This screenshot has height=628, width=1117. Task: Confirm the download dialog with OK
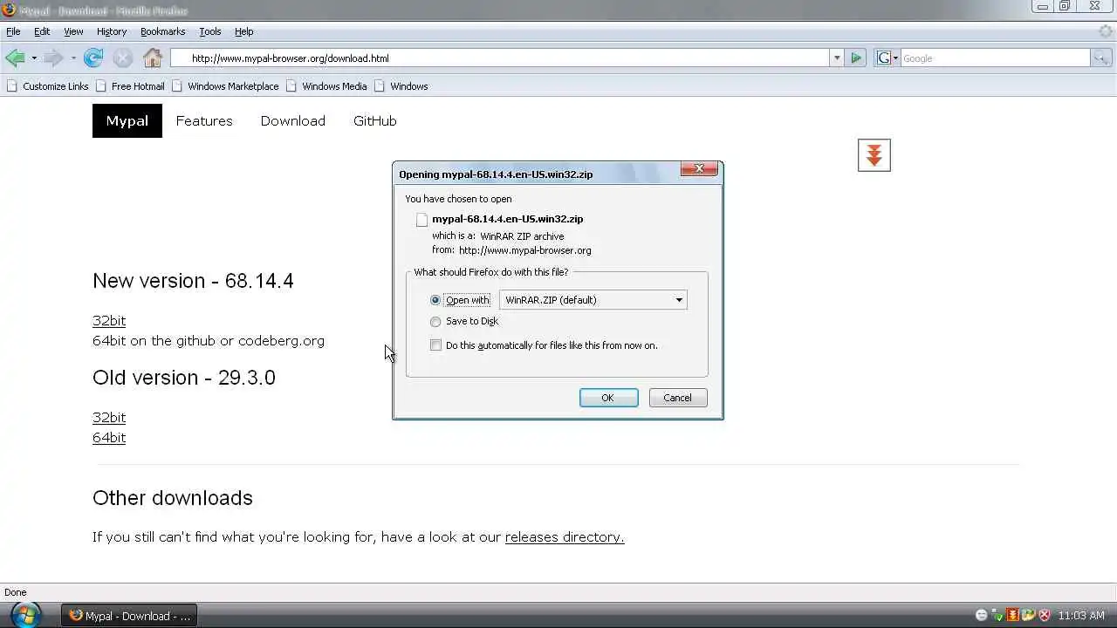[608, 398]
